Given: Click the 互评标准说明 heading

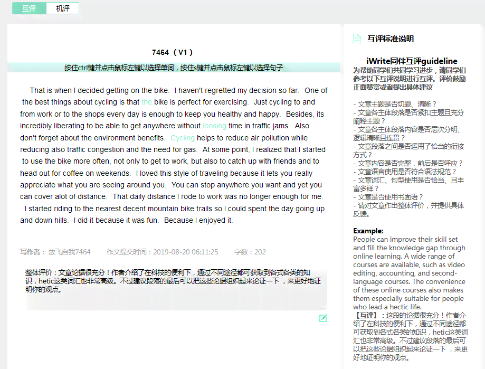Looking at the screenshot, I should [391, 39].
